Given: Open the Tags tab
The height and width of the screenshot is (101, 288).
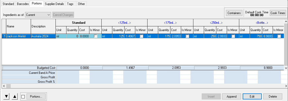Looking at the screenshot, I should pyautogui.click(x=70, y=4).
